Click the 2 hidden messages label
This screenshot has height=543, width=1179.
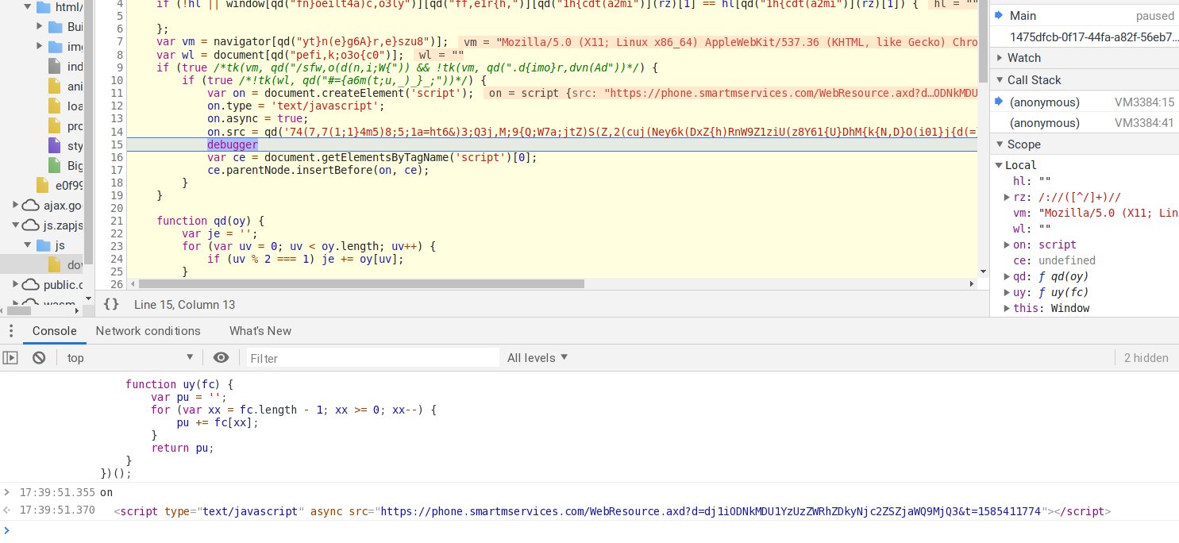[x=1146, y=358]
